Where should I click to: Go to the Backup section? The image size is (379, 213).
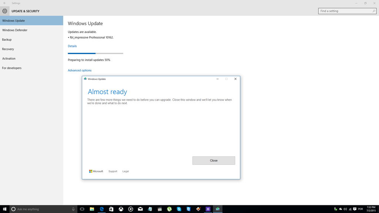(x=31, y=40)
